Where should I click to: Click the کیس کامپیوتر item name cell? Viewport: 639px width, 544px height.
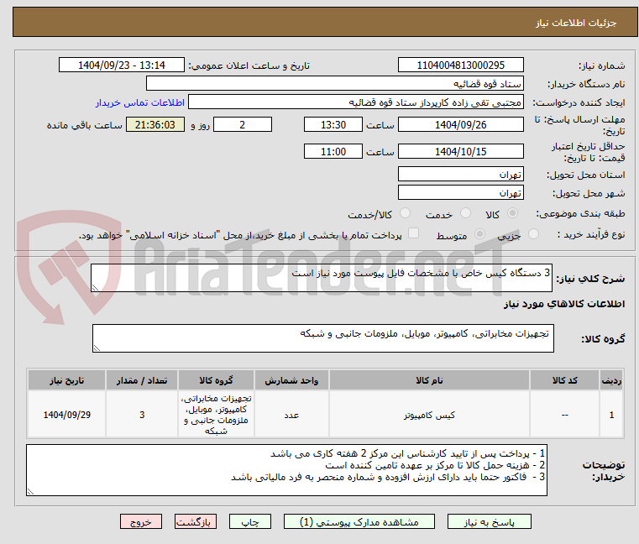coord(429,415)
